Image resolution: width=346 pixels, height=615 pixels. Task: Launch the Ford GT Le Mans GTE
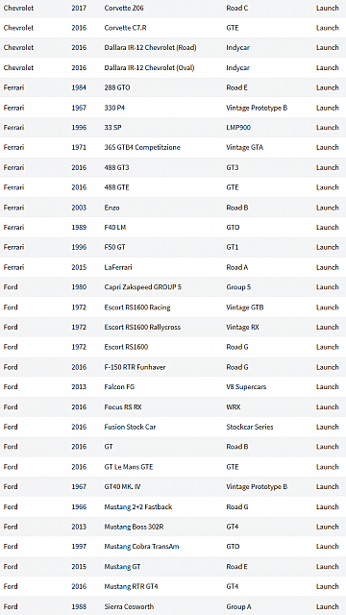click(x=327, y=467)
